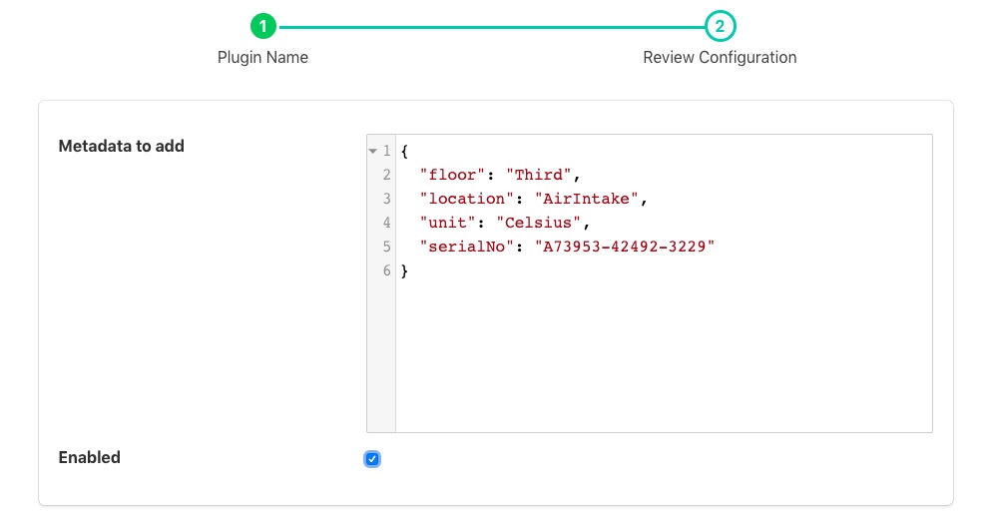Screen dimensions: 992x514
Task: Click the step 2 circle icon
Action: 720,27
